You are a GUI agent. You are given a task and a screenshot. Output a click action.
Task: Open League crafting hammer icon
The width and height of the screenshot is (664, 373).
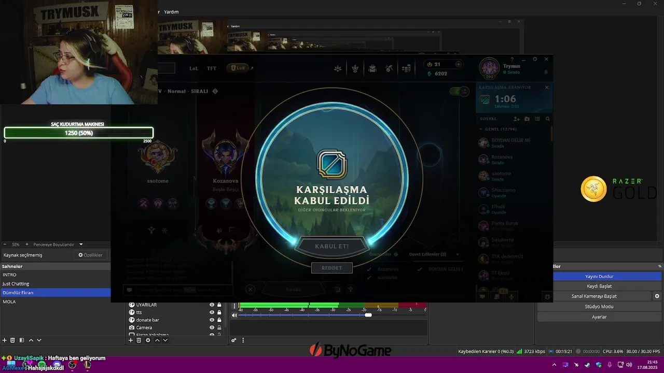point(390,68)
